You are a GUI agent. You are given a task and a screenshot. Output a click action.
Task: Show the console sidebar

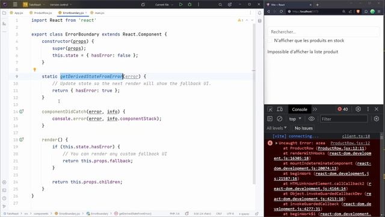270,119
